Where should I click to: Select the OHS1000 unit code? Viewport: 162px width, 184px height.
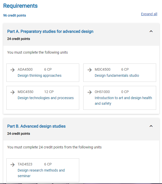coord(102,92)
